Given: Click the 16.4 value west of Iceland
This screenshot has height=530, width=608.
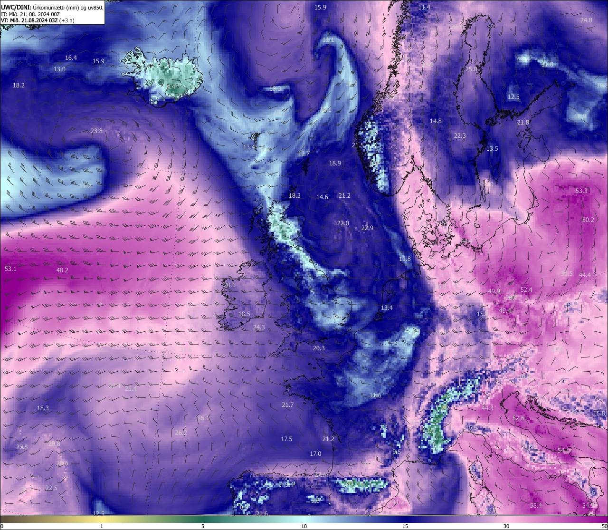Looking at the screenshot, I should (71, 58).
